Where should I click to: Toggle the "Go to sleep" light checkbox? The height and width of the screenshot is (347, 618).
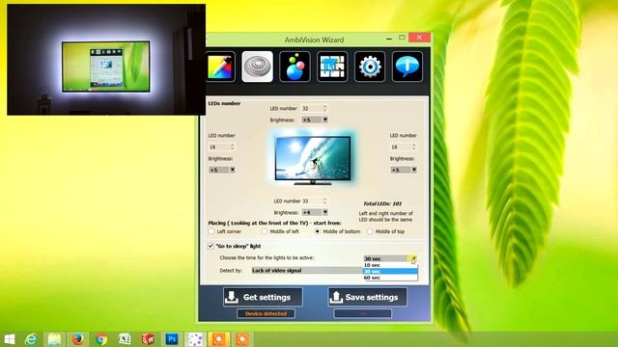(211, 246)
